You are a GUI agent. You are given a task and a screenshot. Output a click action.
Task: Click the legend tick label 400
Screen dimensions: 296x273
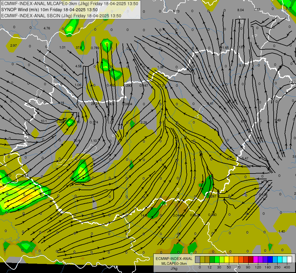[x=287, y=267]
